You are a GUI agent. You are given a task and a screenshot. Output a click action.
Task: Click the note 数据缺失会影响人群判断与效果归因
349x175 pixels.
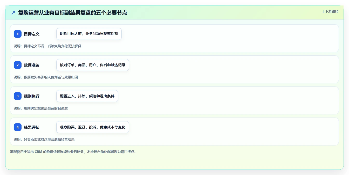point(46,77)
